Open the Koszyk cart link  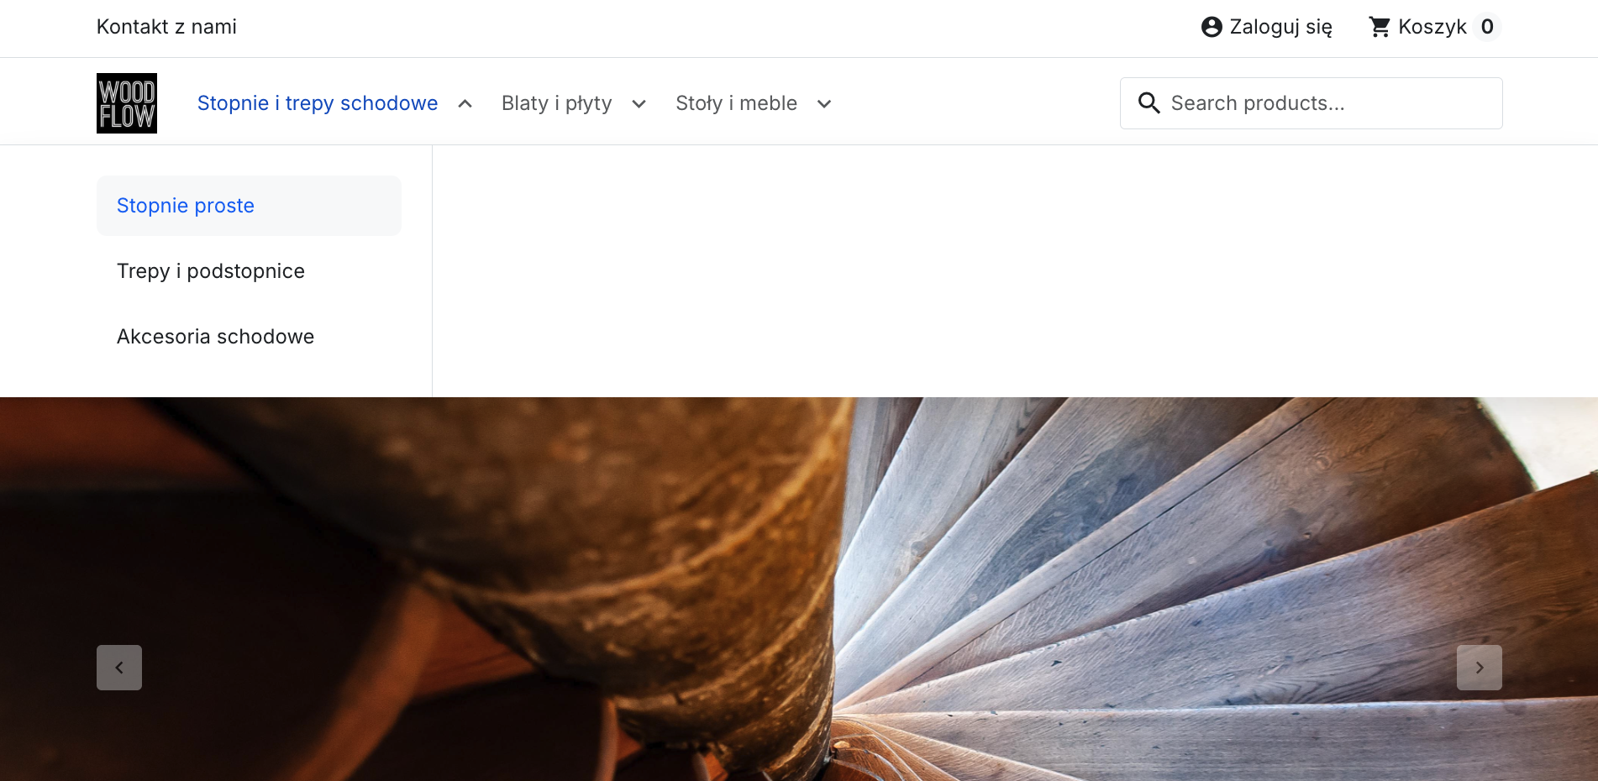1432,27
